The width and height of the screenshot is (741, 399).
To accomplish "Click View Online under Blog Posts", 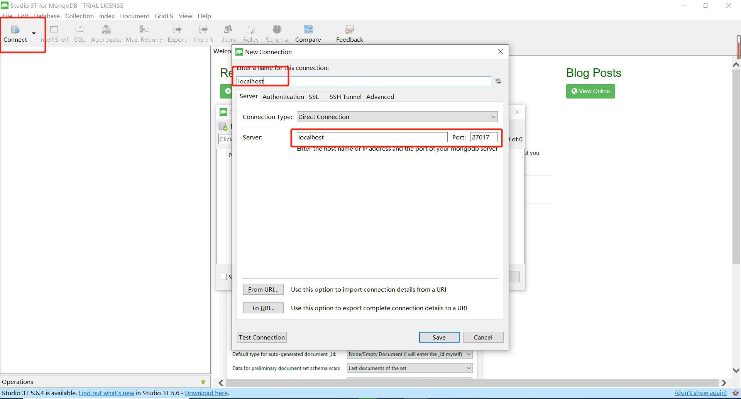I will coord(590,91).
